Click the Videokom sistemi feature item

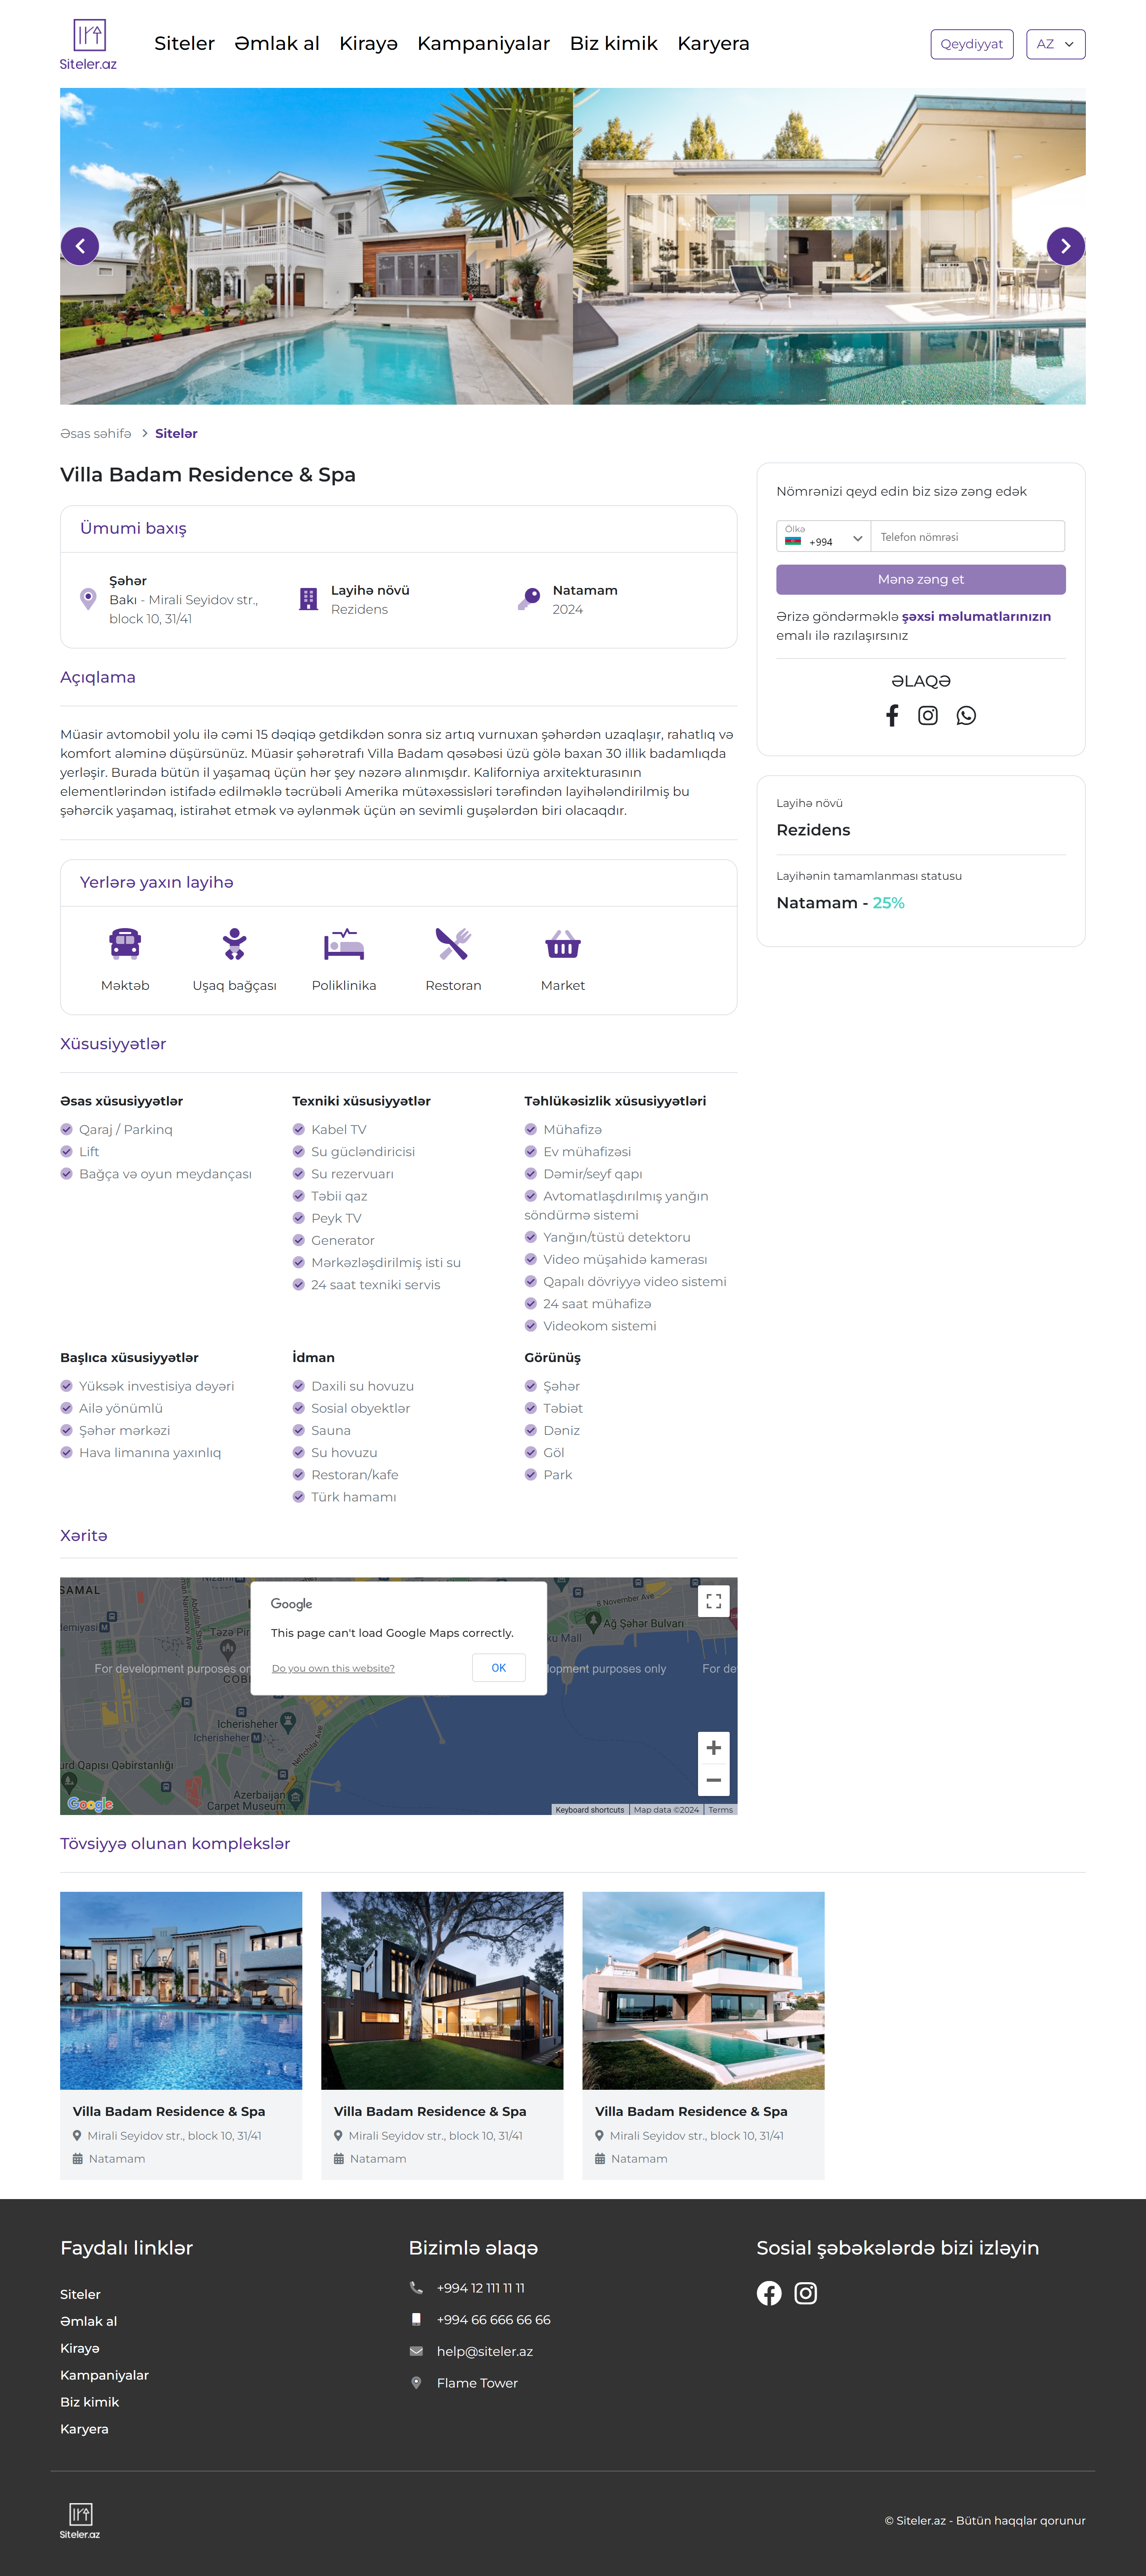tap(590, 1326)
